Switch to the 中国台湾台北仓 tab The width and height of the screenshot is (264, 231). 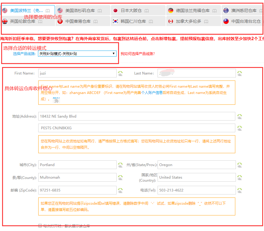242,21
